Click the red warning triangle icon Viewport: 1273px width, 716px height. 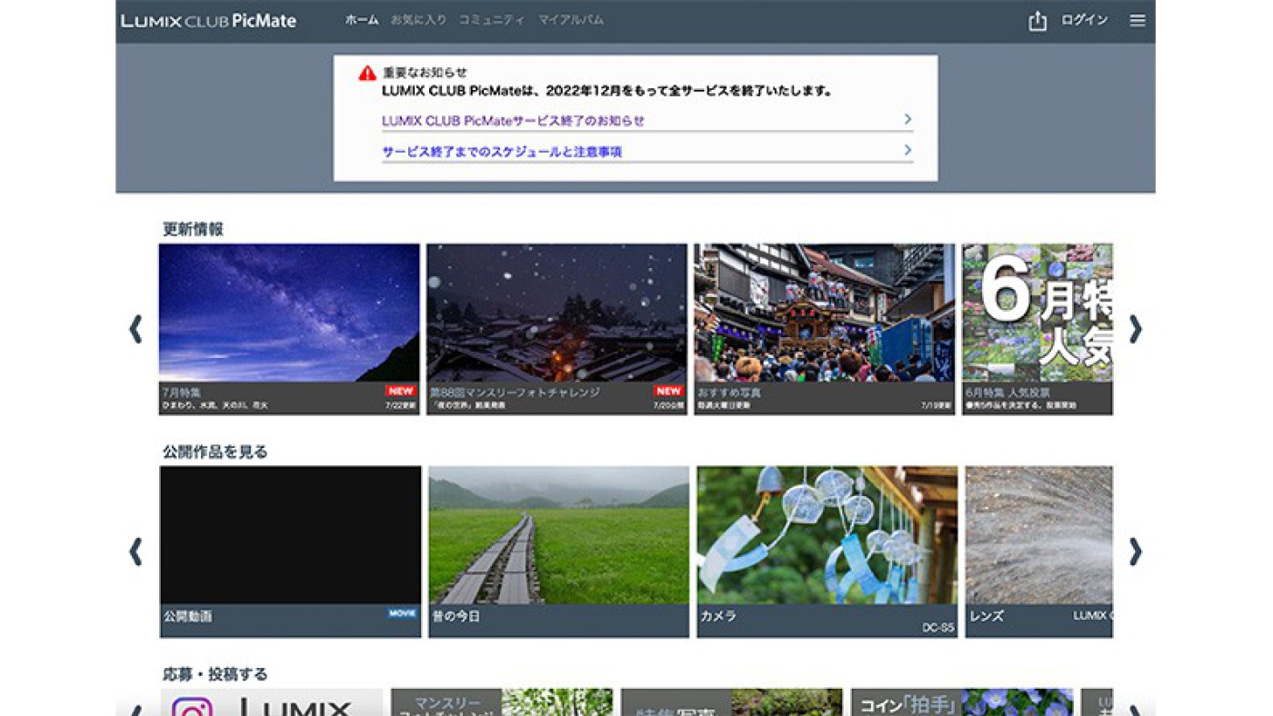click(367, 73)
